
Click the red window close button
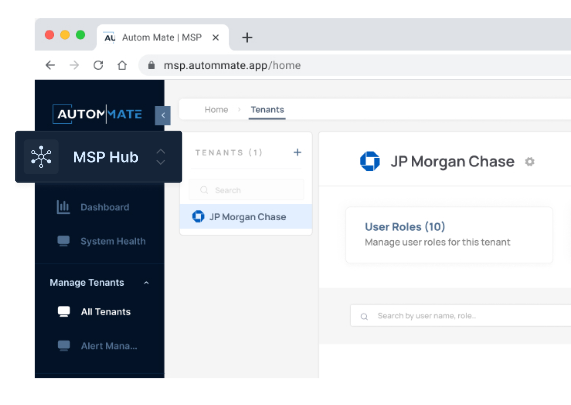coord(49,35)
